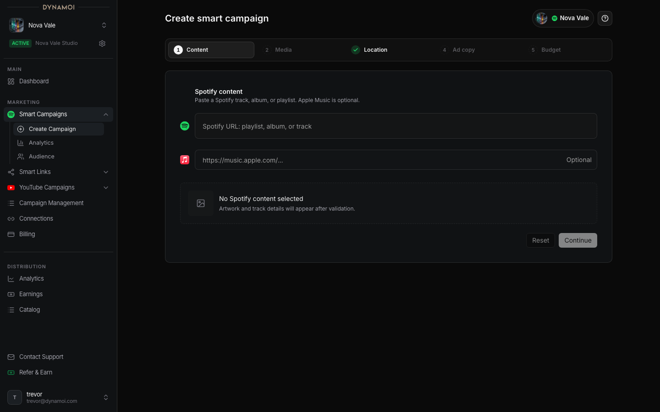
Task: Focus the Spotify URL input field
Action: 396,126
